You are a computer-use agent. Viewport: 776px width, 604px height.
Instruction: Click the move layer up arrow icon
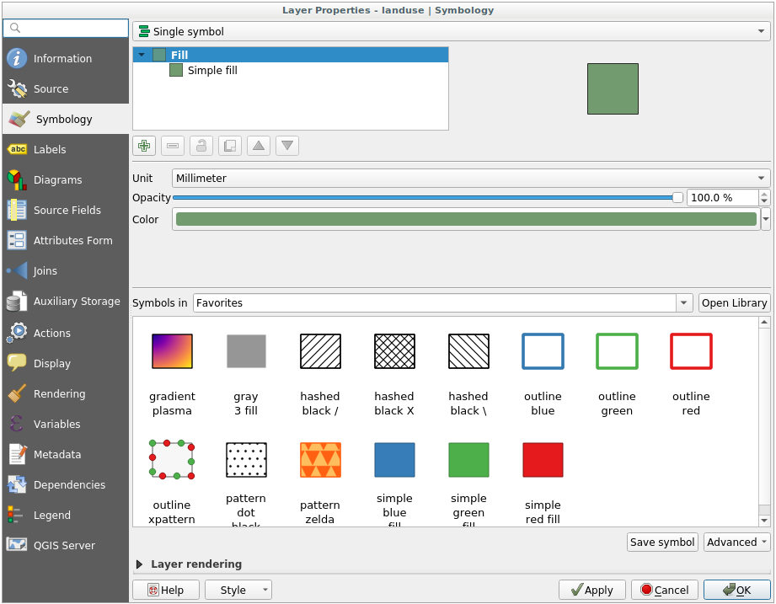[x=259, y=146]
